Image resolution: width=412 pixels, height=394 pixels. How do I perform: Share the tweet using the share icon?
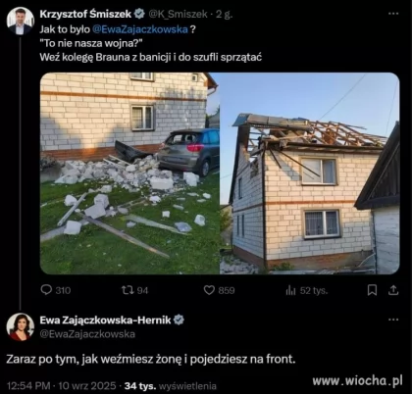coord(393,290)
